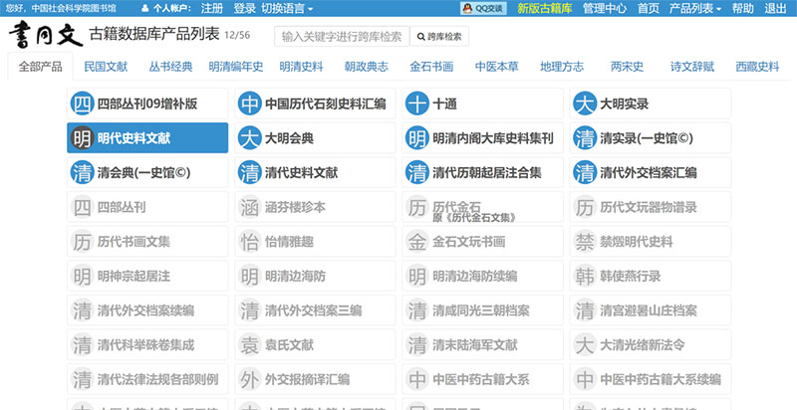The height and width of the screenshot is (410, 797).
Task: Go to 管理中心 in top navigation
Action: click(604, 8)
